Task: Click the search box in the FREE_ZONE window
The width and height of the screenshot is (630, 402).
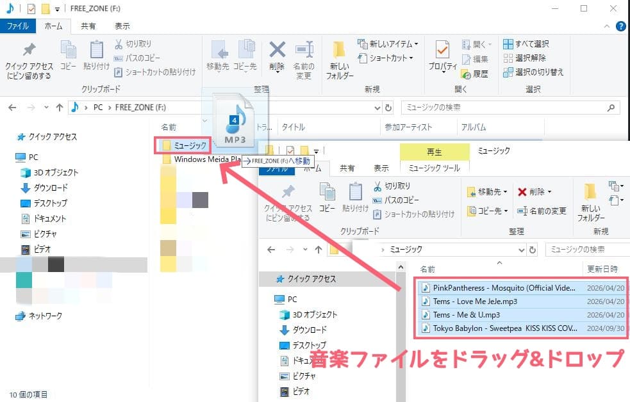Action: [510, 108]
